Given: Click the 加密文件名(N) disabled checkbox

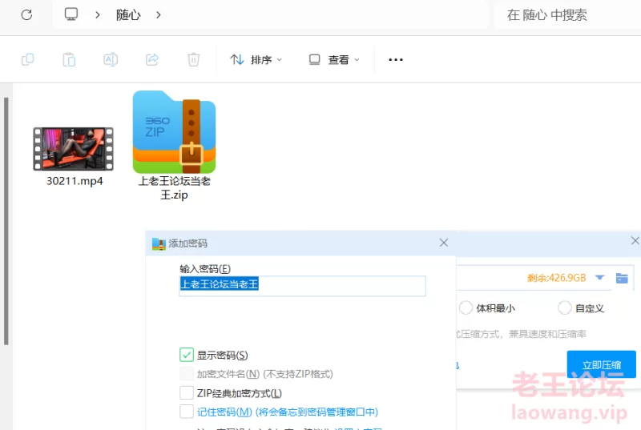Looking at the screenshot, I should 187,374.
